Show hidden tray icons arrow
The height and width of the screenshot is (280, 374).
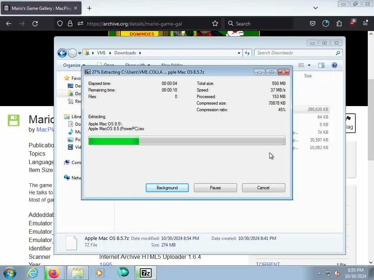tap(319, 273)
